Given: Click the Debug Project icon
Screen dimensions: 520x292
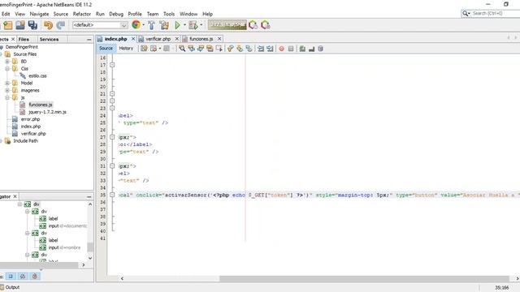Looking at the screenshot, I should (x=193, y=25).
